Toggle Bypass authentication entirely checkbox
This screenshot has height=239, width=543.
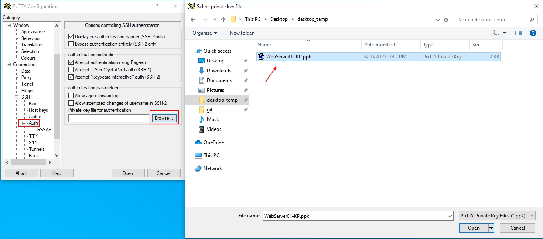tap(71, 44)
